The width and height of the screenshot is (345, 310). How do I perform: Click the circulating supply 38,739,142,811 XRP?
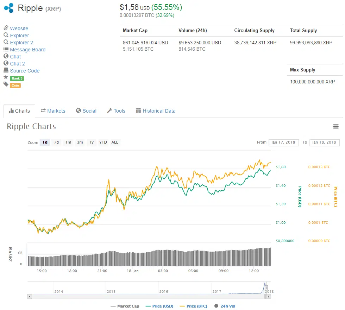point(255,43)
